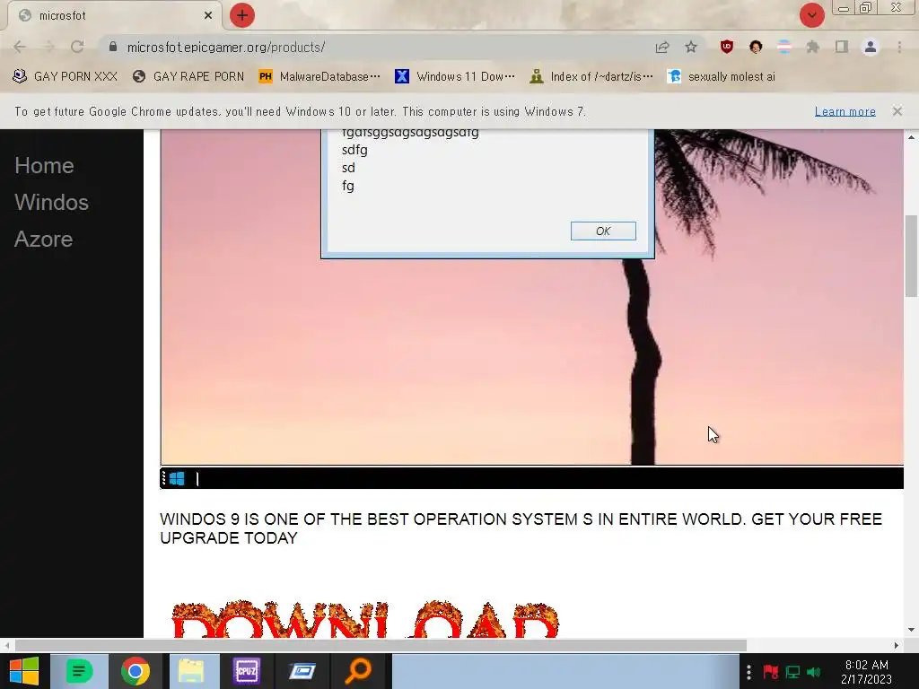The height and width of the screenshot is (689, 919).
Task: View site info via the lock icon
Action: [x=113, y=47]
